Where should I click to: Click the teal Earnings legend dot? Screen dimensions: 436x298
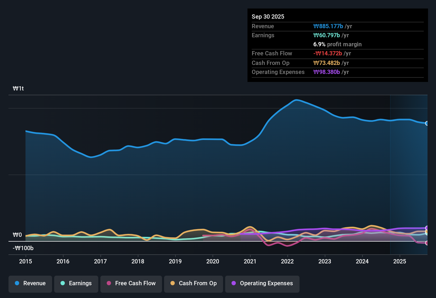point(63,283)
